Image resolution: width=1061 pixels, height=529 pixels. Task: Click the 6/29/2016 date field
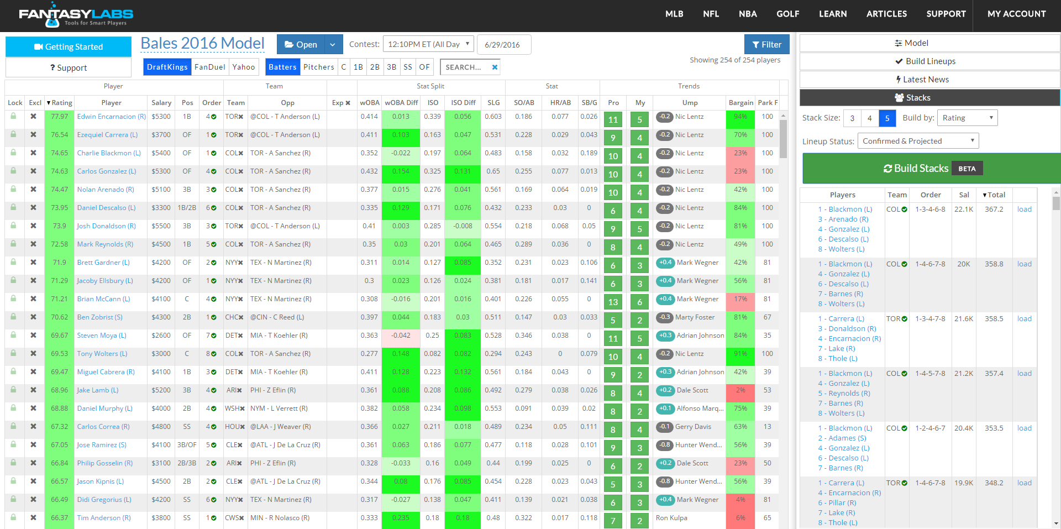click(503, 44)
